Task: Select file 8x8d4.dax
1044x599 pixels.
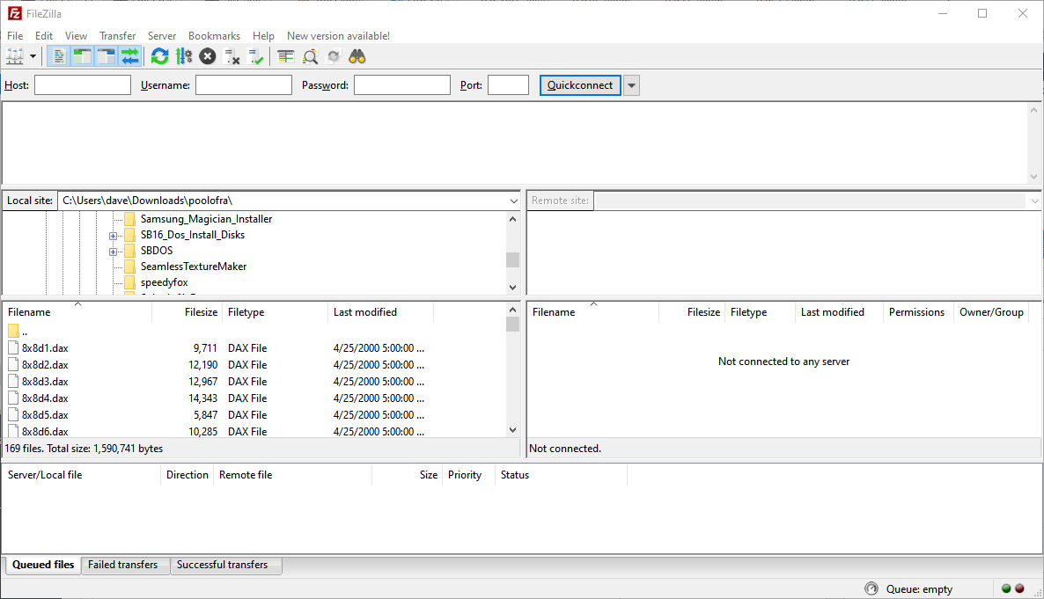Action: click(45, 398)
